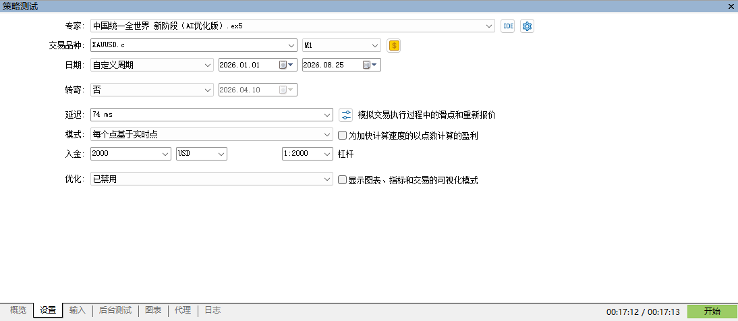Switch to the 日志 tab
Image resolution: width=738 pixels, height=321 pixels.
pos(212,311)
